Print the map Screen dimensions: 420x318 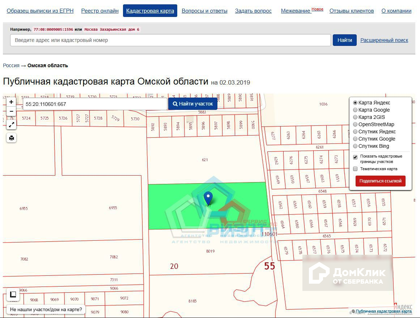(12, 138)
